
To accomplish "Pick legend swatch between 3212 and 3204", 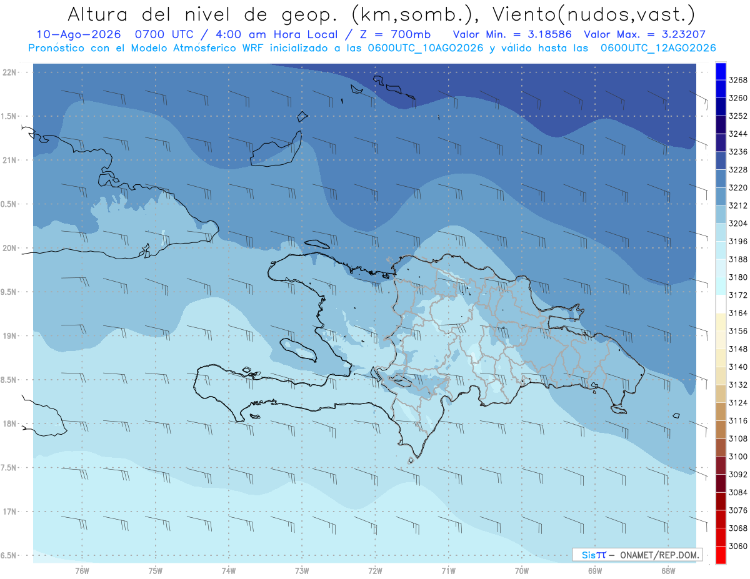I will [x=721, y=214].
